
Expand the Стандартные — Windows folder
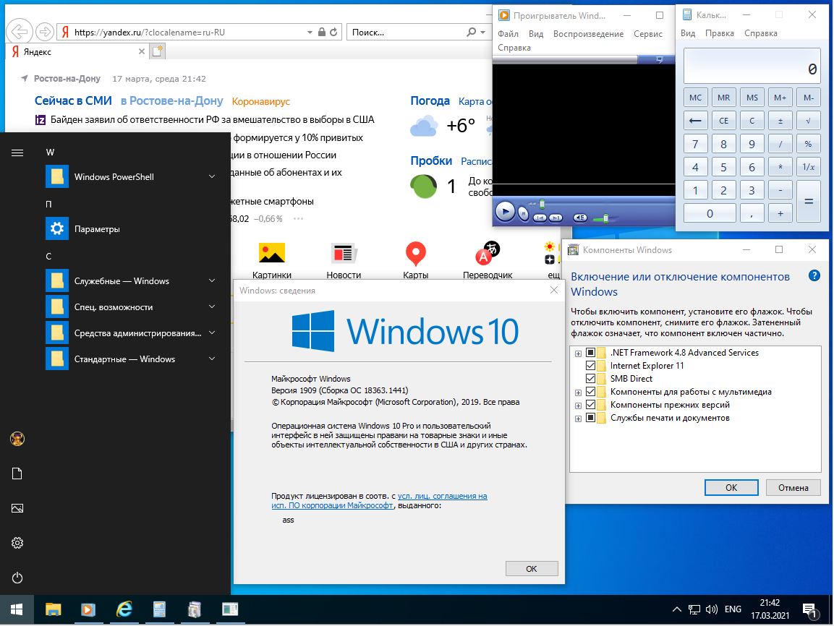coord(212,359)
